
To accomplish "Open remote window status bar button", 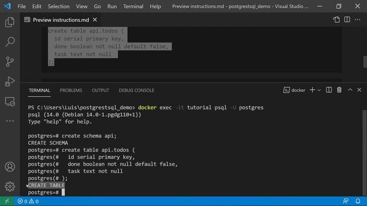I will point(7,201).
